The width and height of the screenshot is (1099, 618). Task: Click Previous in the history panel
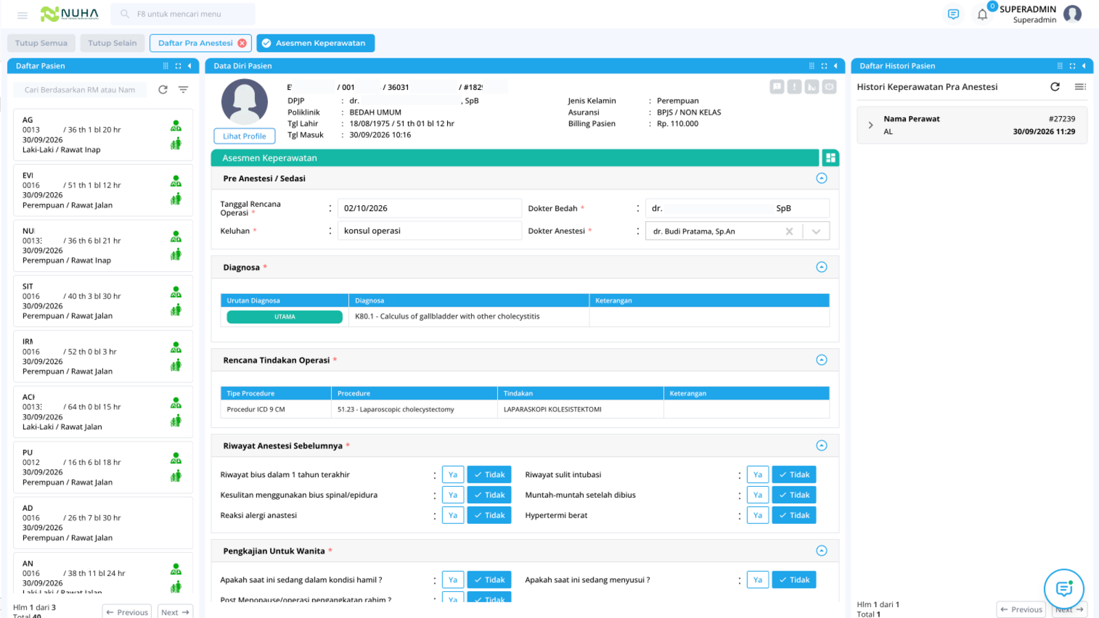pyautogui.click(x=1021, y=609)
